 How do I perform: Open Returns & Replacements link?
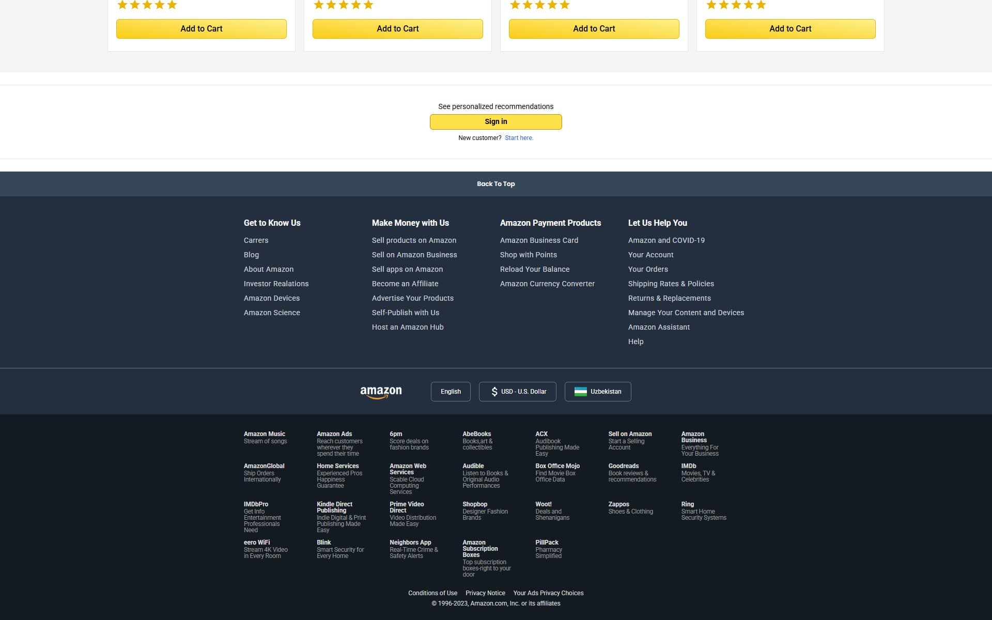(669, 298)
